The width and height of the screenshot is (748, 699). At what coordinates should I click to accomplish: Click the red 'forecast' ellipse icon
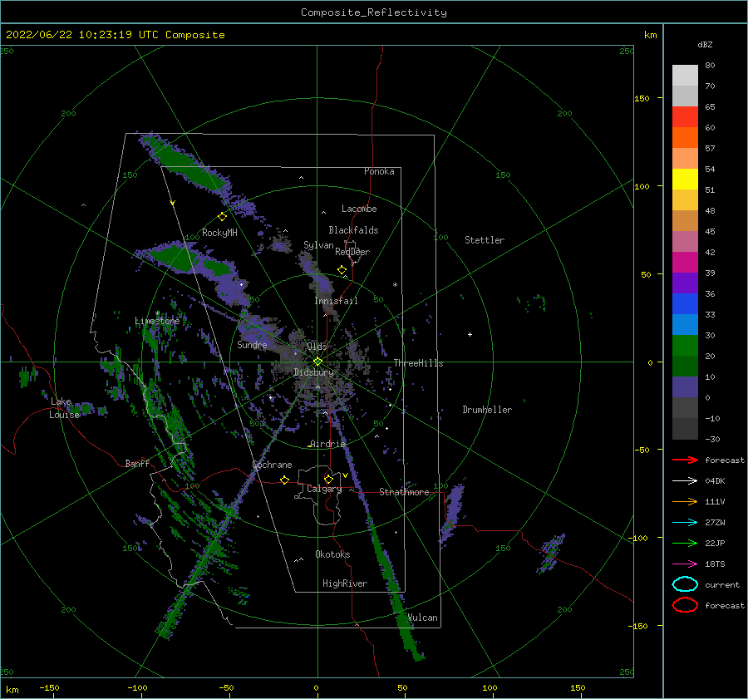685,605
